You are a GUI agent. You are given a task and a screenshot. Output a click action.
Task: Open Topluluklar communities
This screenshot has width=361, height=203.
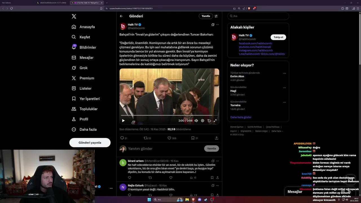coord(85,109)
